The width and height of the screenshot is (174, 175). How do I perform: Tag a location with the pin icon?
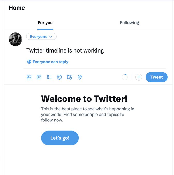click(x=80, y=77)
